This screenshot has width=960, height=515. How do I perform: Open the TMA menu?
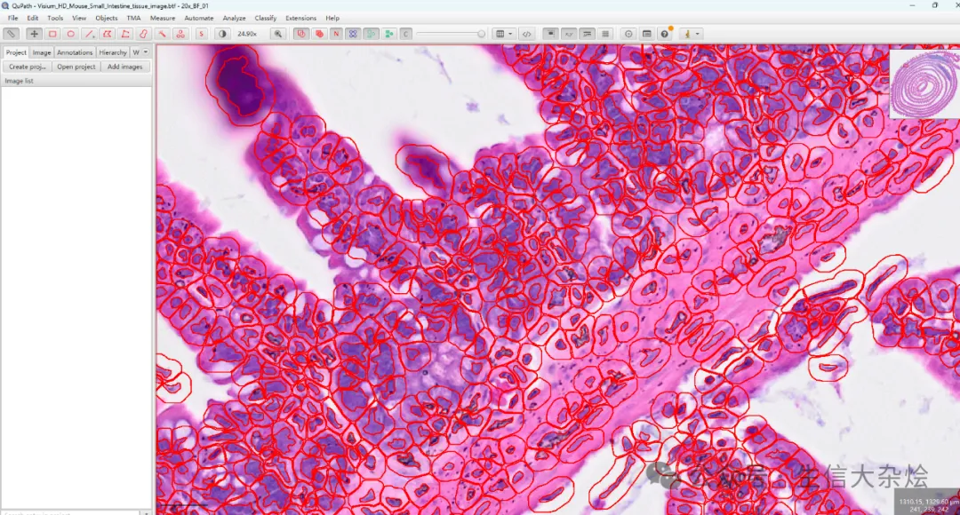133,19
